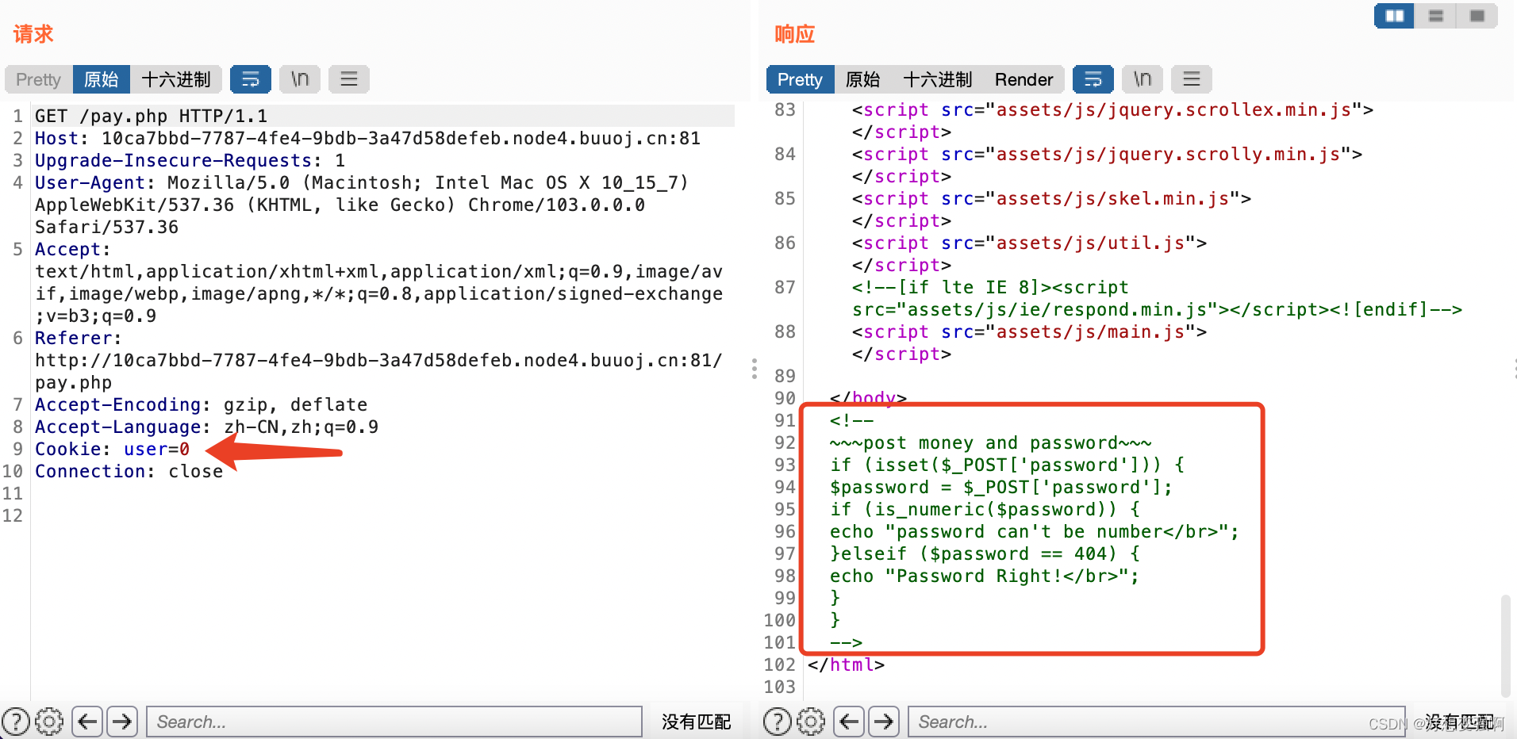
Task: Go to previous match in response search
Action: (849, 722)
